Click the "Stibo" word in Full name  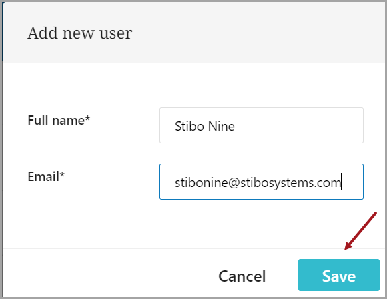189,126
